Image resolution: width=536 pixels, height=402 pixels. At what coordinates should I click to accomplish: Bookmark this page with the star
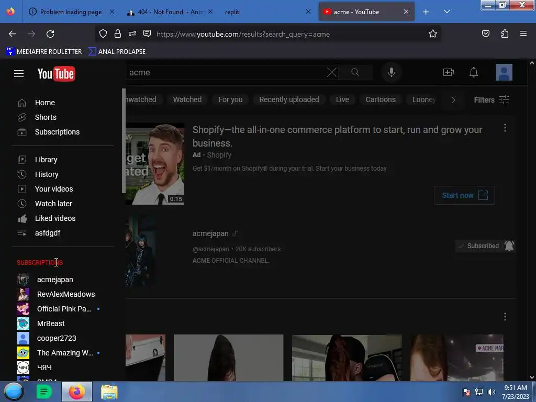pyautogui.click(x=433, y=33)
